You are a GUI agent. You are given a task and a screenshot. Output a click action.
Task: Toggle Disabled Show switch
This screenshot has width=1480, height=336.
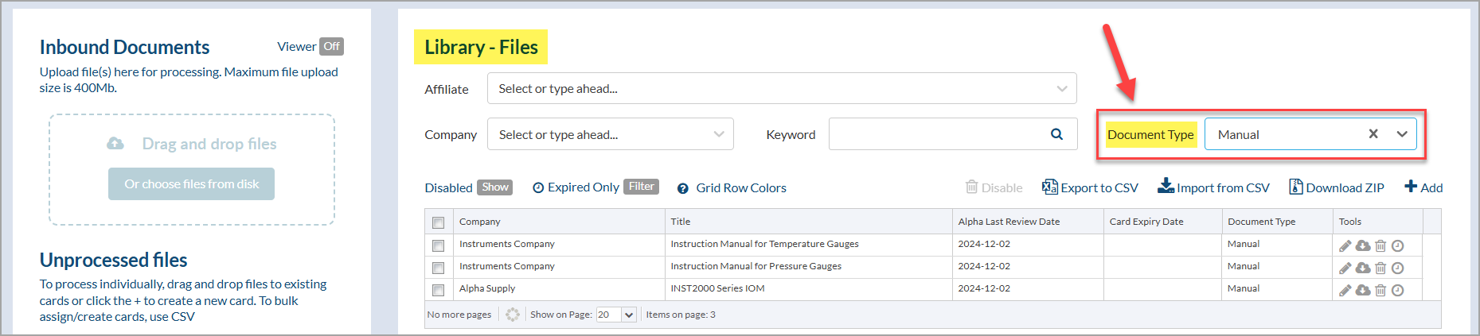494,187
